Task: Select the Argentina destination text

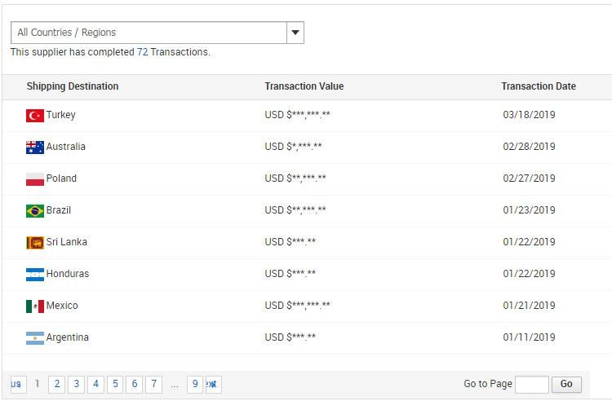Action: [68, 337]
